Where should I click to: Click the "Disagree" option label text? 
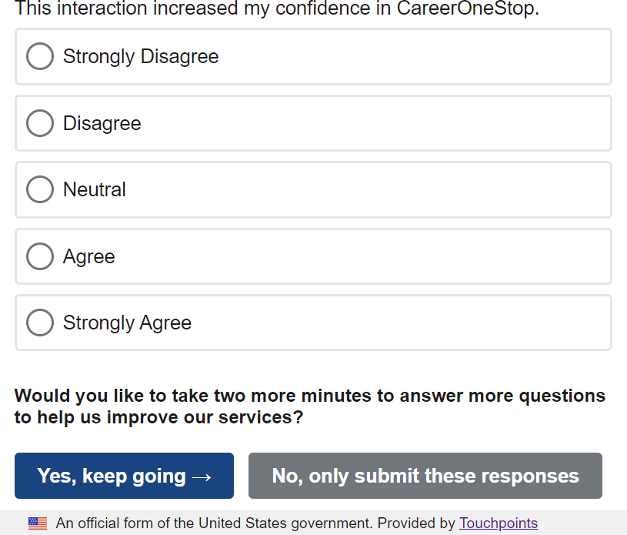102,123
